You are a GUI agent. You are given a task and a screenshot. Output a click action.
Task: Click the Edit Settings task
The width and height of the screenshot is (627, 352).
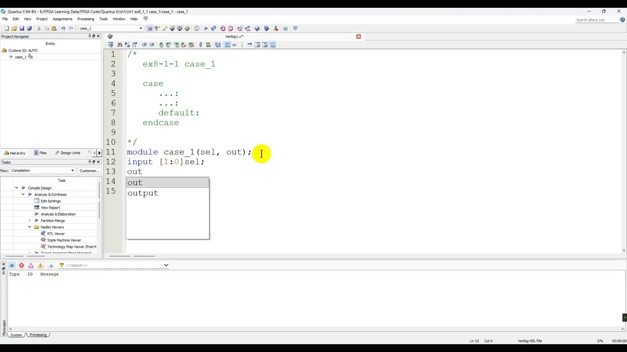(50, 201)
